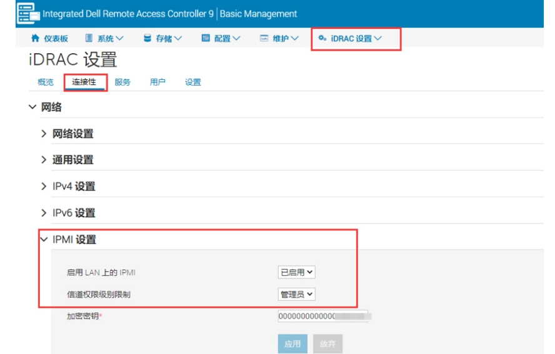Click the 加密密钥 label

coord(83,316)
